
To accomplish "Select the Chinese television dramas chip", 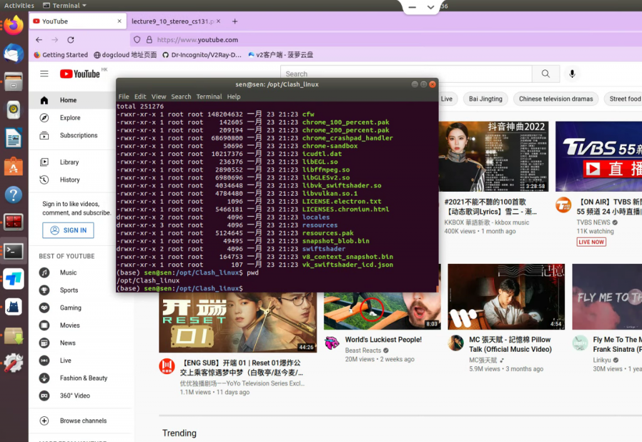I will (555, 99).
